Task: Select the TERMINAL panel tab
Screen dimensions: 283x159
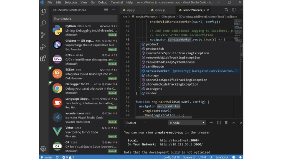Action: click(130, 123)
